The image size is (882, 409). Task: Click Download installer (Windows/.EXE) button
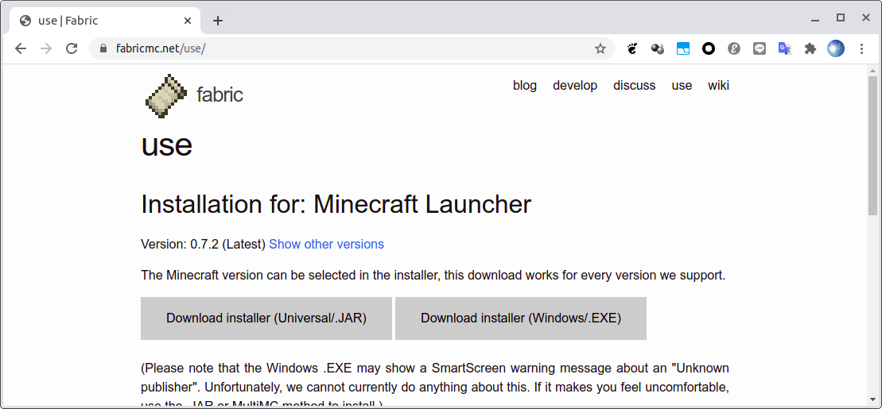521,318
